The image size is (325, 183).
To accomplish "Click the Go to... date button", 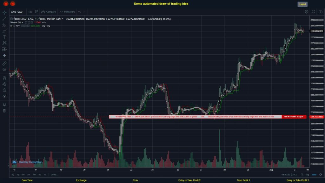I will click(55, 175).
